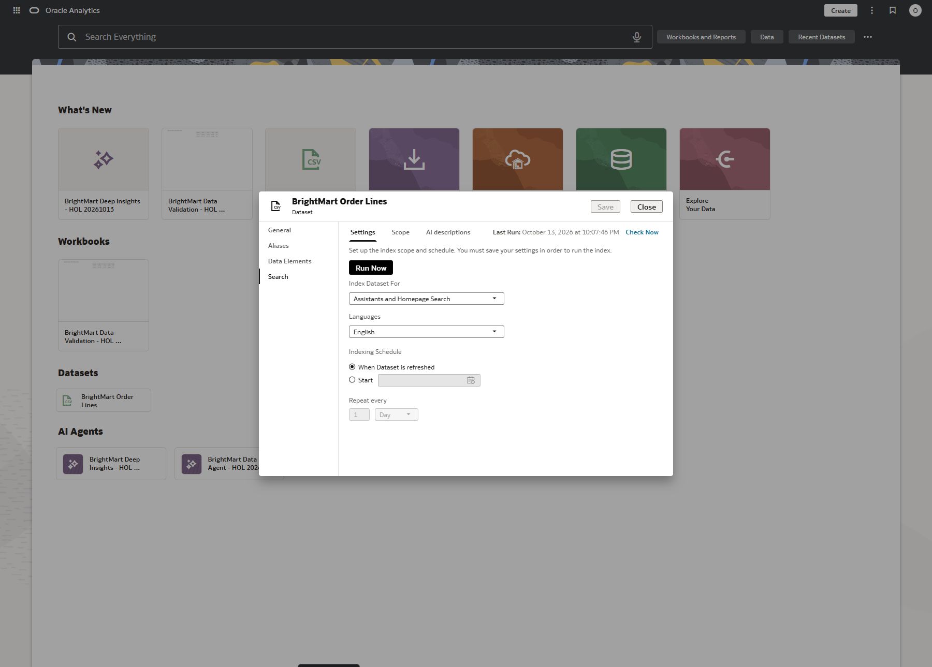Click BrightMart Deep Insights agent icon
This screenshot has width=932, height=667.
click(x=73, y=464)
